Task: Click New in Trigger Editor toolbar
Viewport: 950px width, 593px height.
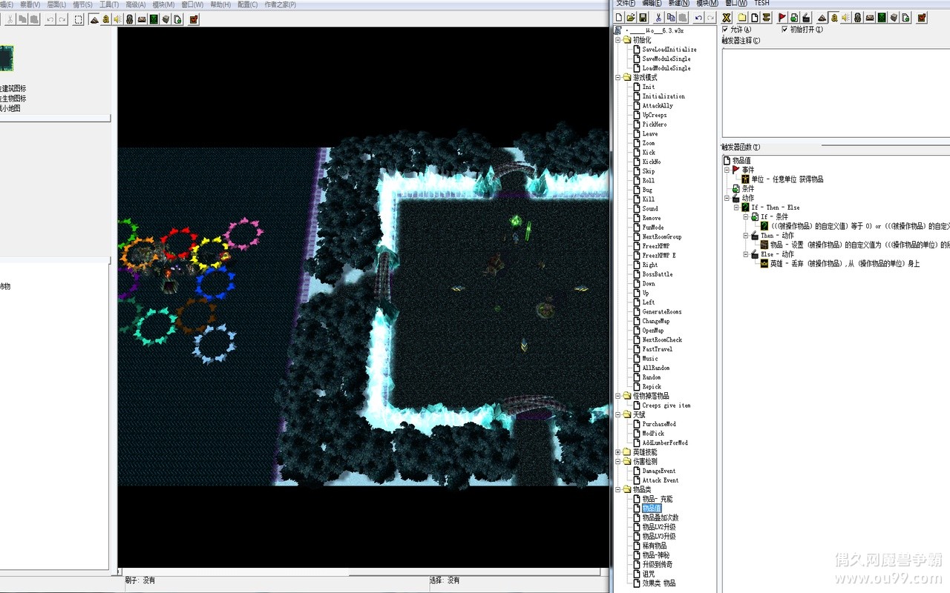Action: 619,18
